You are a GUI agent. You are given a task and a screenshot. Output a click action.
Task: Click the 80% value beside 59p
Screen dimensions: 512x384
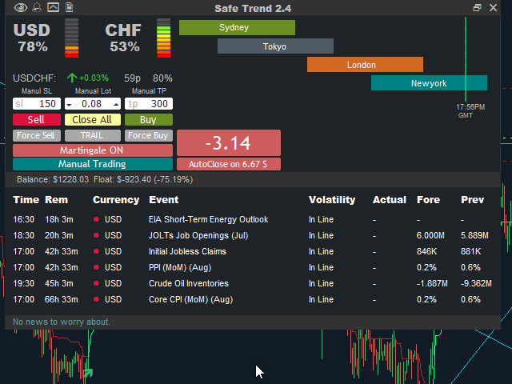[x=162, y=78]
